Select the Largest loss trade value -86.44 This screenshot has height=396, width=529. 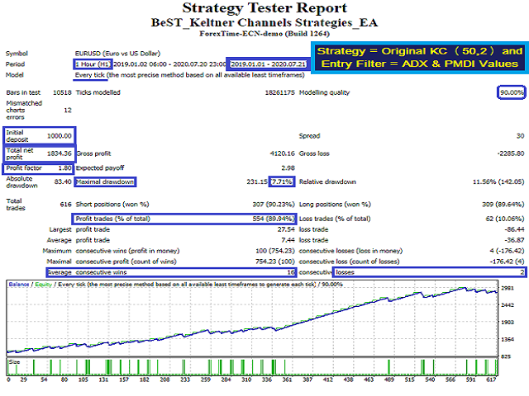(514, 229)
